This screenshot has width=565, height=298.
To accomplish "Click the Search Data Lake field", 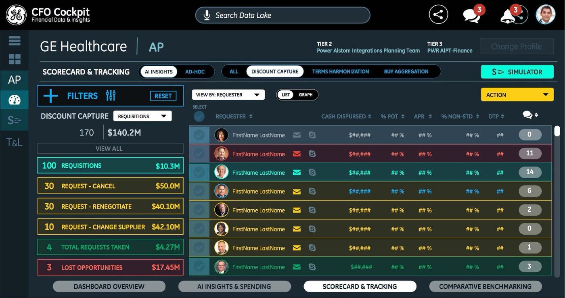I will [x=282, y=15].
